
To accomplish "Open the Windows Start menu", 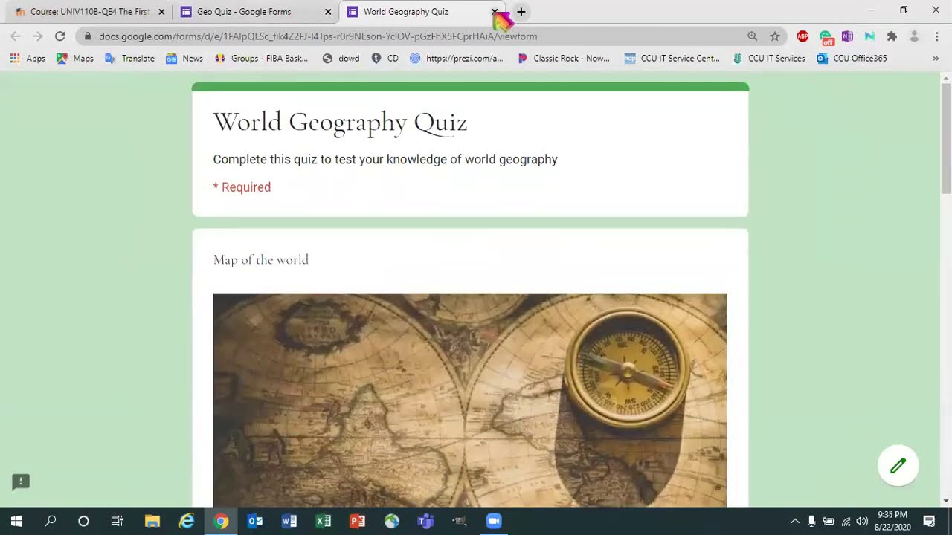I will [x=16, y=521].
